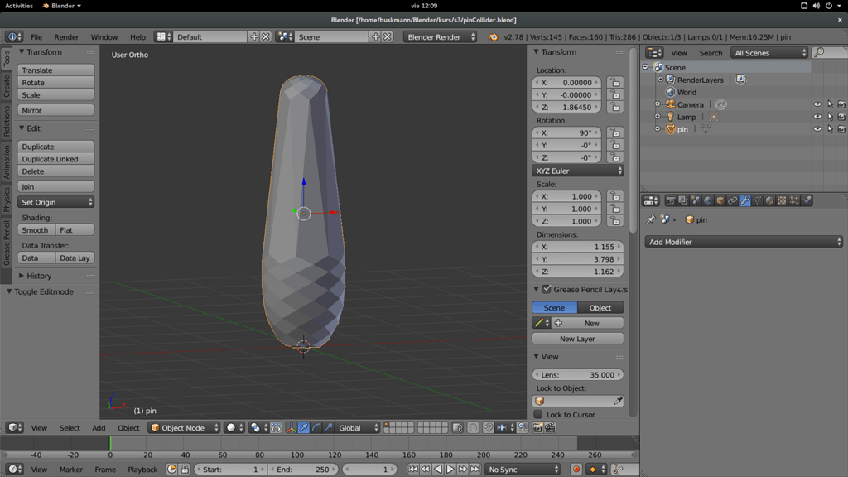Screen dimensions: 848x477
Task: Click the Texture properties checker icon
Action: pyautogui.click(x=782, y=200)
